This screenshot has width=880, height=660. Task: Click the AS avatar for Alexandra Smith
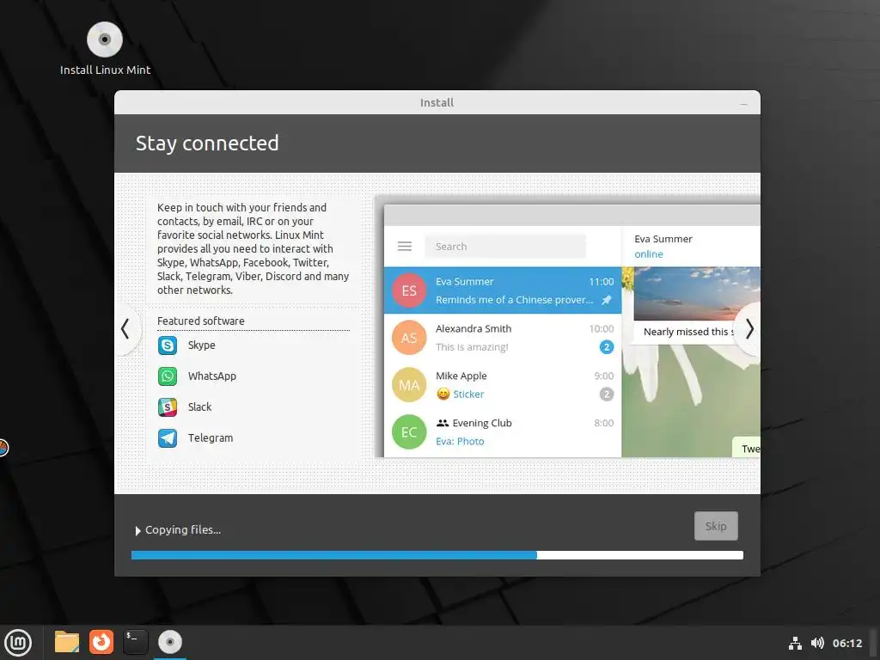click(409, 337)
